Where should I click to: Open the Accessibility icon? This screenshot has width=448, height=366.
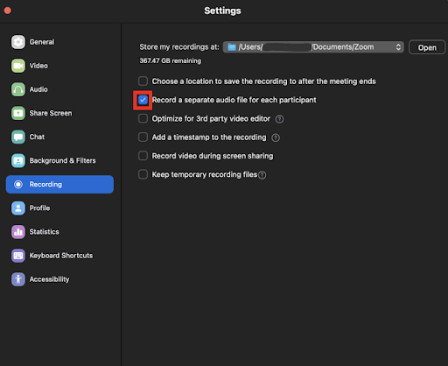[18, 279]
